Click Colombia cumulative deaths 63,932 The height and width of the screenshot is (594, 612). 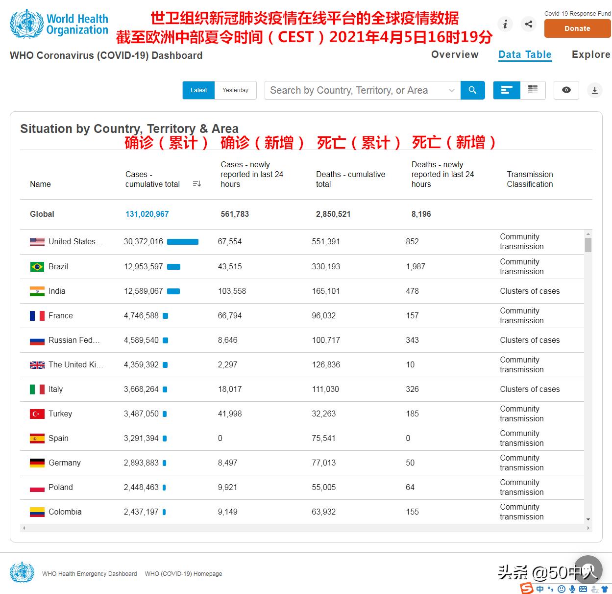(324, 512)
